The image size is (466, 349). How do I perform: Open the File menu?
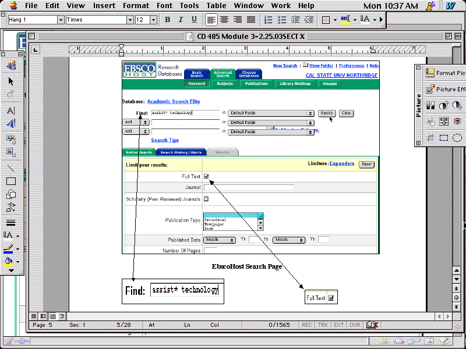tap(31, 6)
